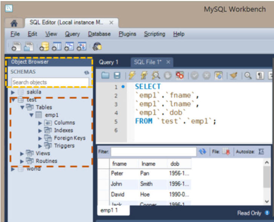The height and width of the screenshot is (222, 274).
Task: Refresh the SCHEMAS list icon
Action: pyautogui.click(x=87, y=72)
